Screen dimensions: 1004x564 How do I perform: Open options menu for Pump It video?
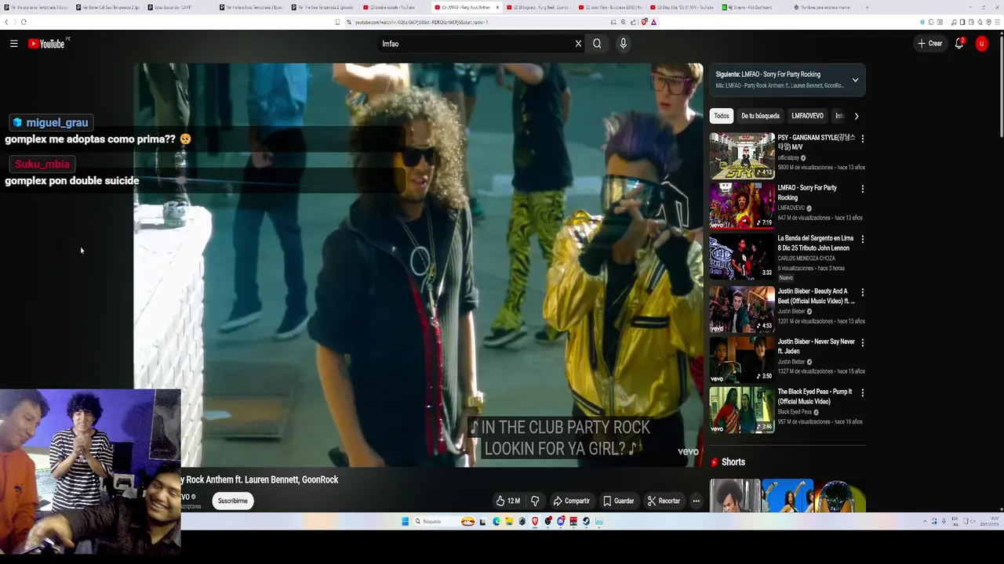862,392
